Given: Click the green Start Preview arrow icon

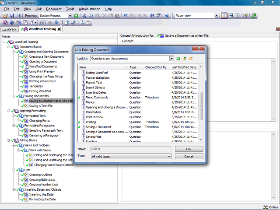Looking at the screenshot, I should [76, 16].
